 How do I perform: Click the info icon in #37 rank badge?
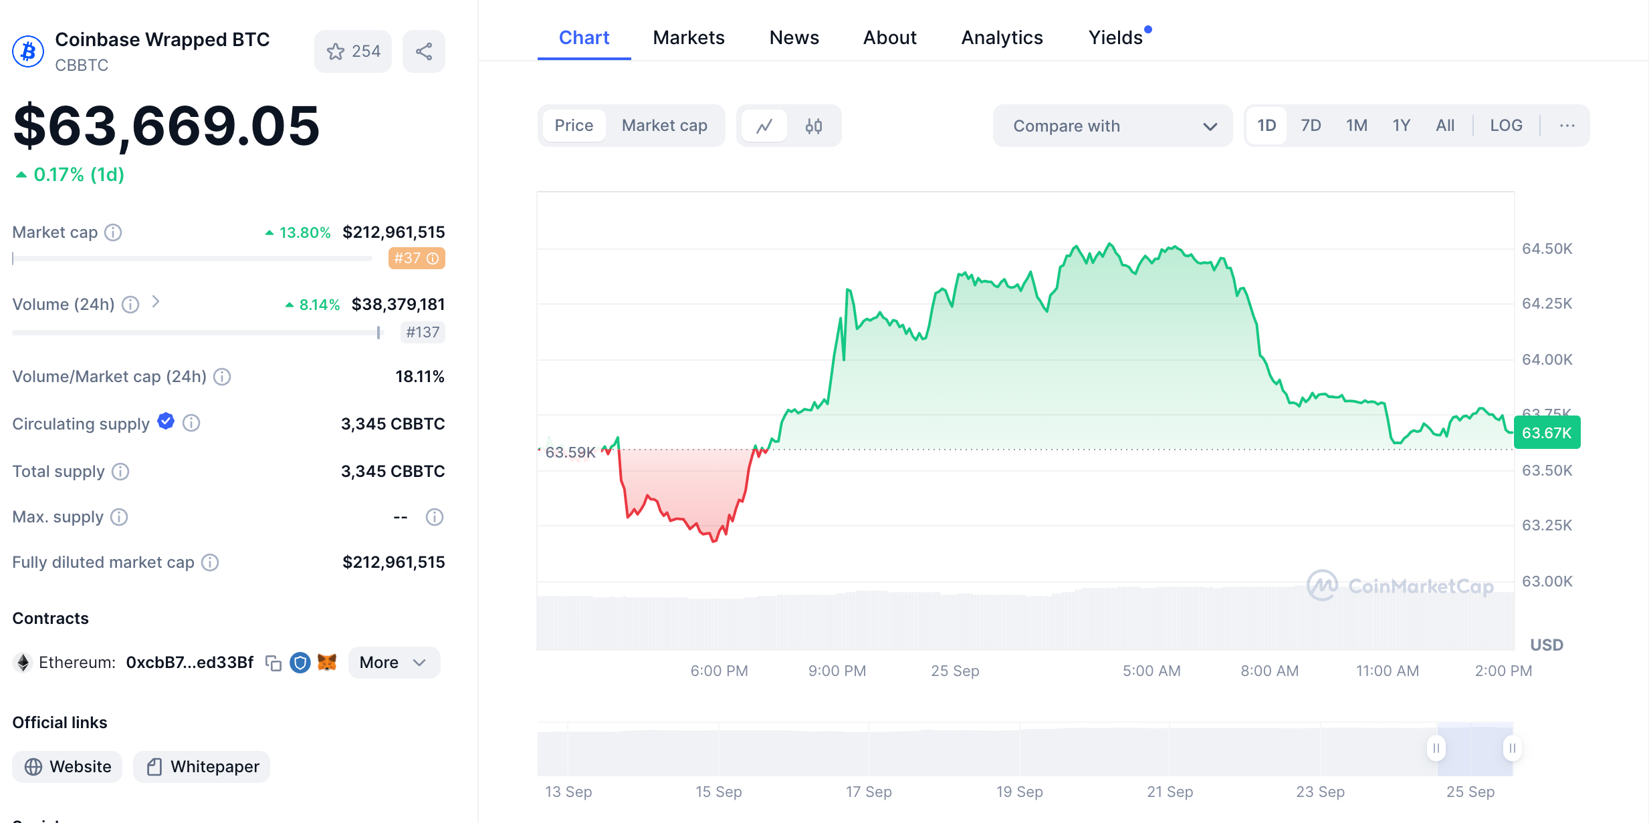tap(433, 259)
